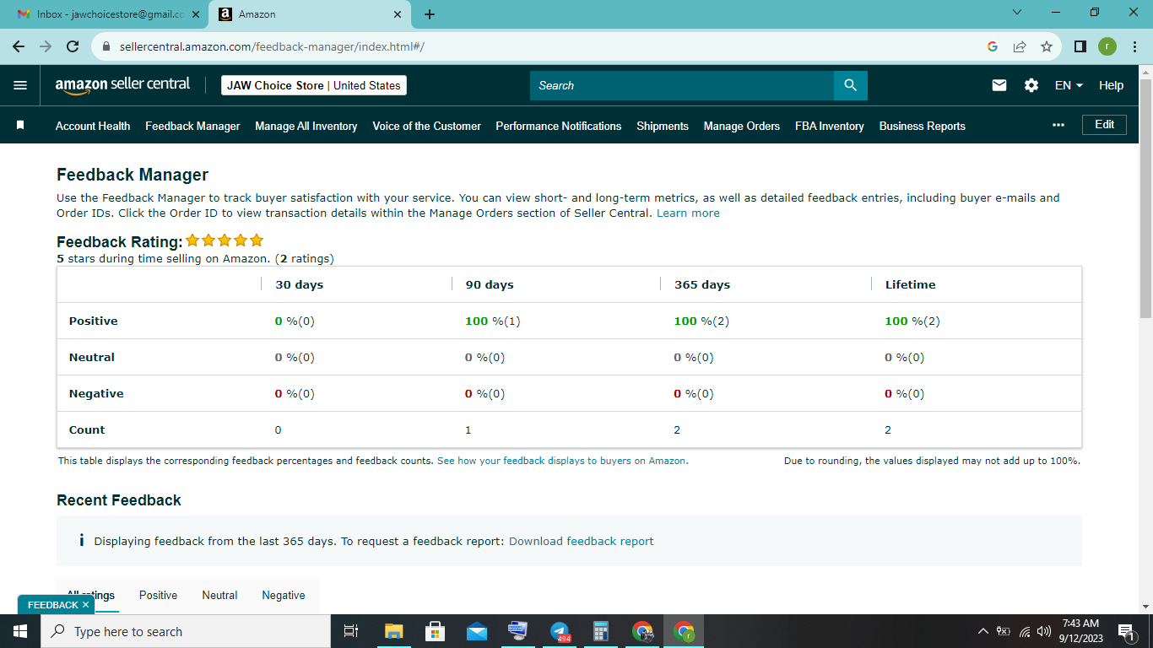Viewport: 1153px width, 648px height.
Task: Select the Positive feedback tab
Action: tap(158, 595)
